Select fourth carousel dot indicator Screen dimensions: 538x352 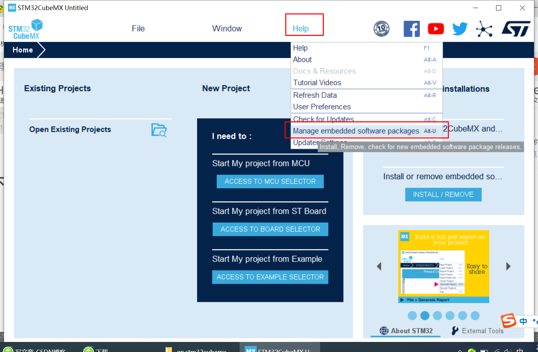450,315
